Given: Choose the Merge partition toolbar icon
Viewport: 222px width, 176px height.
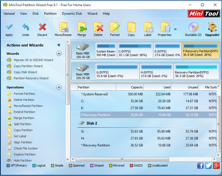Looking at the screenshot, I should click(82, 27).
